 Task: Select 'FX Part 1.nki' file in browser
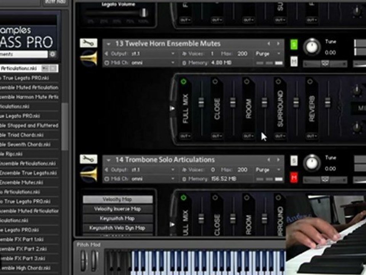(29, 239)
